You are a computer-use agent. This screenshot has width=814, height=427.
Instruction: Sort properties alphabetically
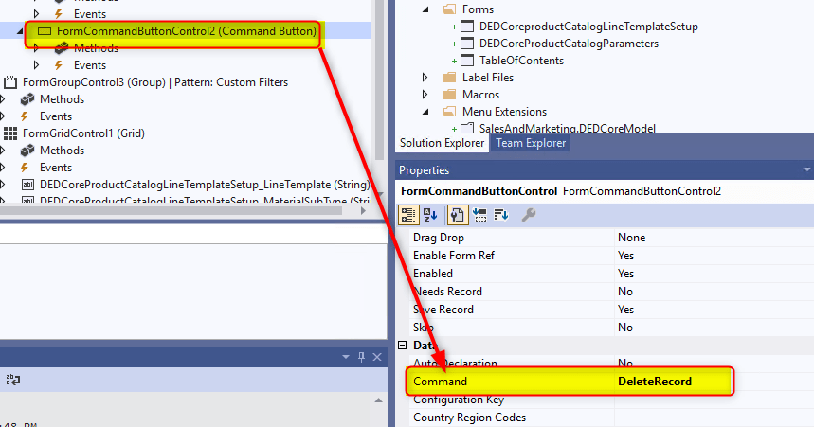point(429,215)
